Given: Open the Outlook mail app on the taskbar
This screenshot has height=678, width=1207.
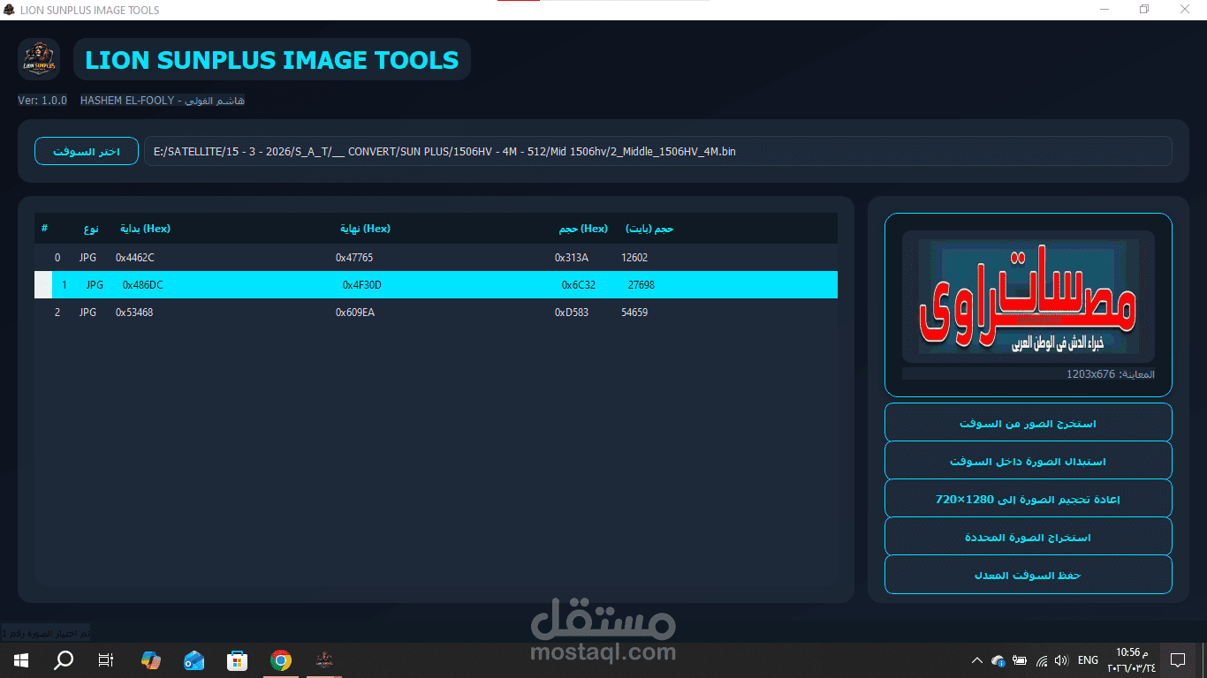Looking at the screenshot, I should pos(194,659).
